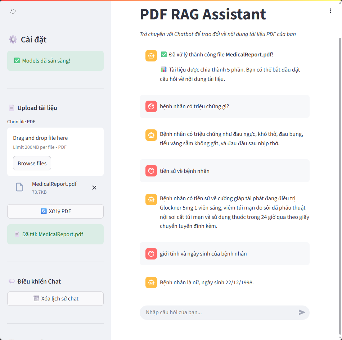The image size is (342, 340).
Task: Click the 'Models đã sẵn sàng!' status banner
Action: coord(55,61)
